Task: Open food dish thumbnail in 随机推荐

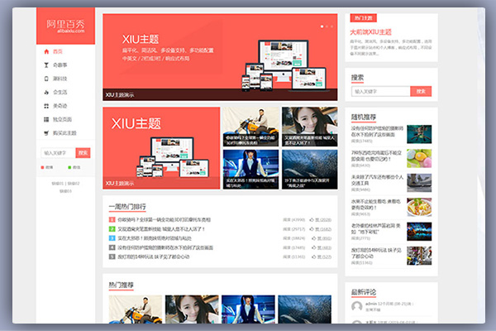Action: point(419,207)
